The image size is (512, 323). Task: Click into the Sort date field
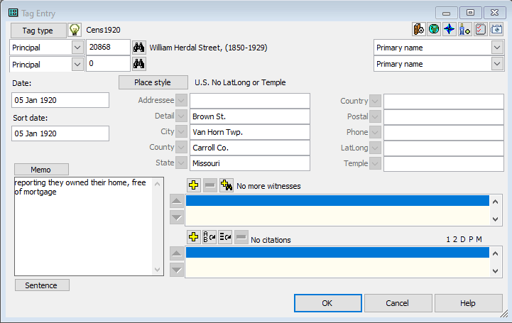coord(60,133)
